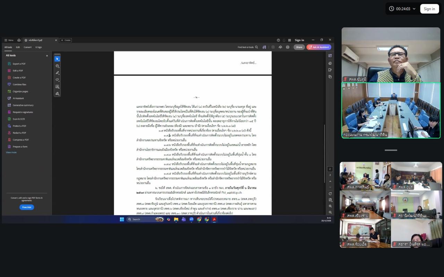This screenshot has width=444, height=277.
Task: Switch to the All tools tab
Action: point(8,47)
